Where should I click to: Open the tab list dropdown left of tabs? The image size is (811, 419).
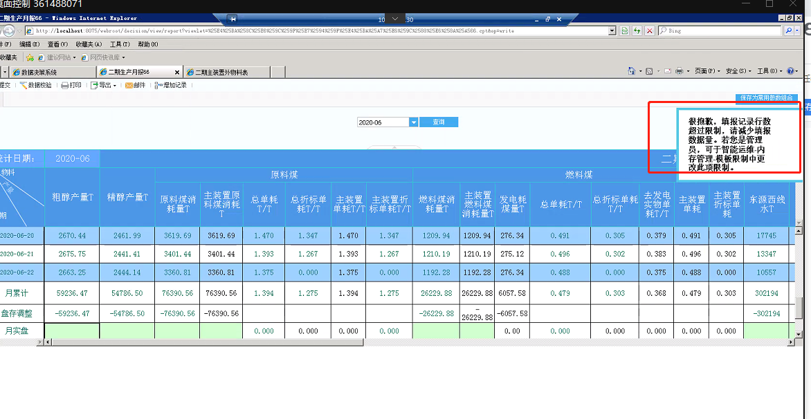4,72
